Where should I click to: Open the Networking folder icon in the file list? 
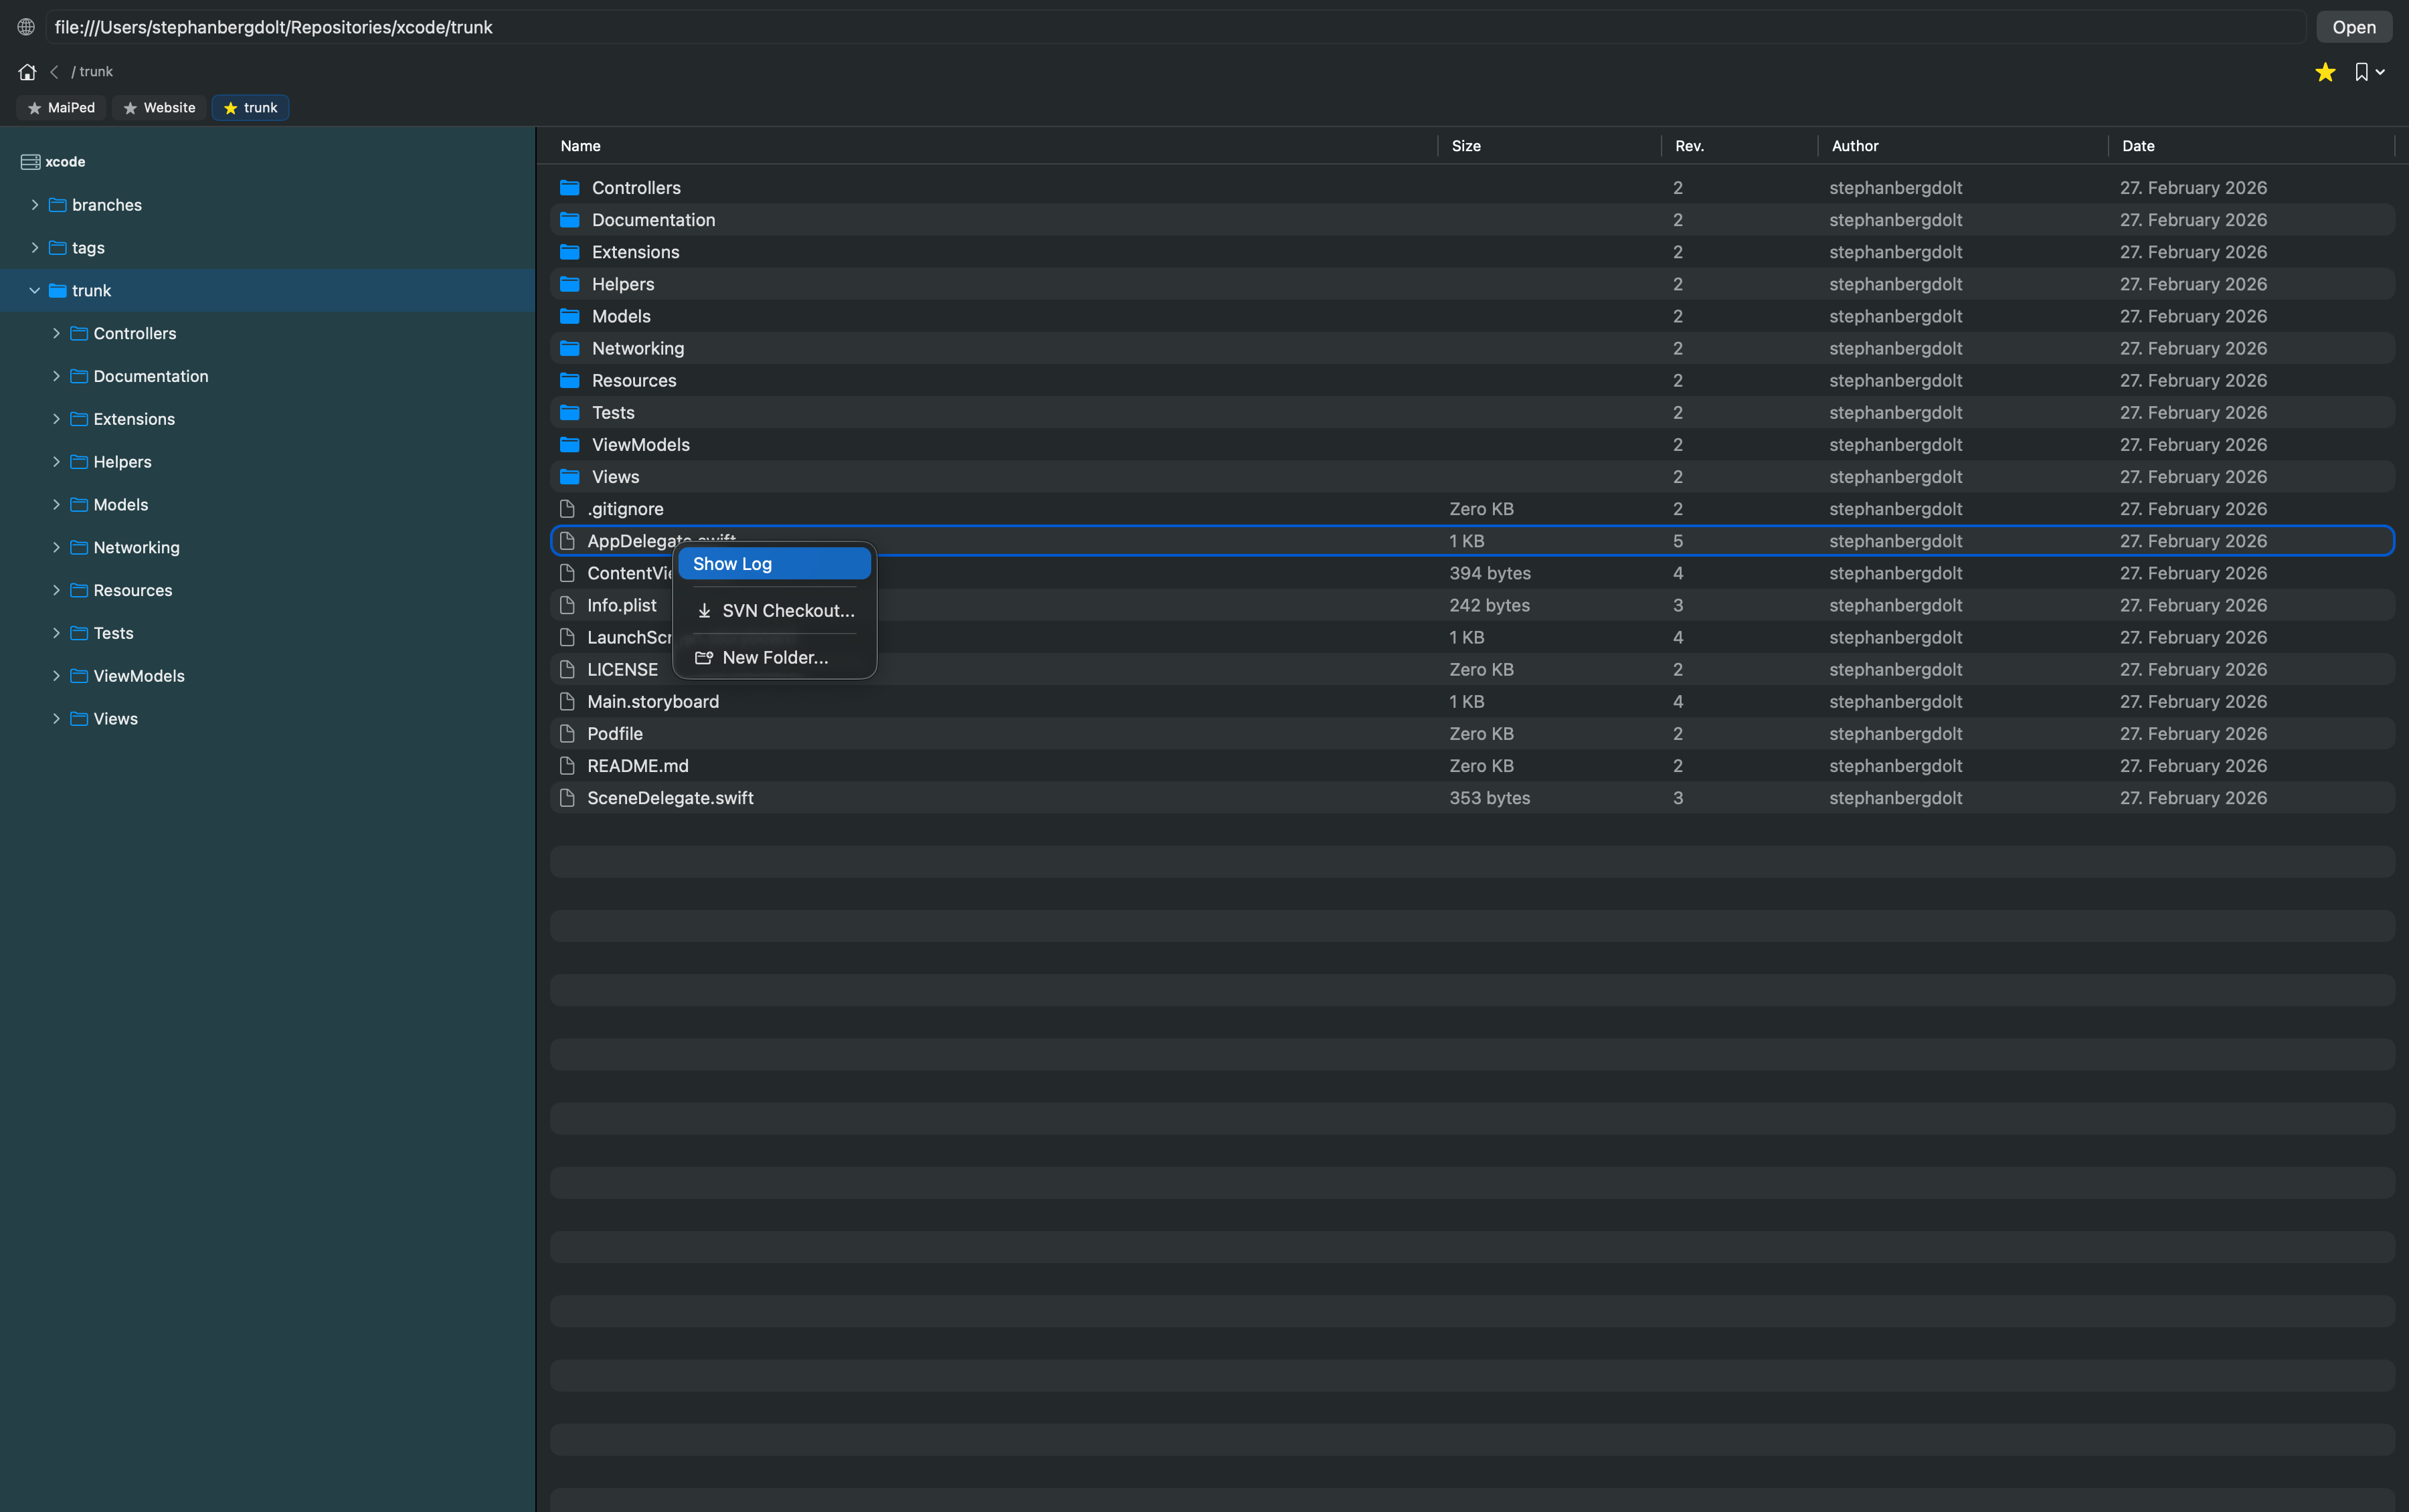tap(569, 348)
